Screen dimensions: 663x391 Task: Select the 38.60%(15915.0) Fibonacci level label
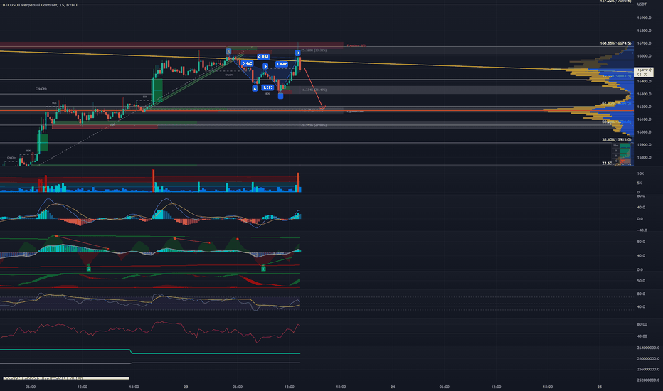tap(617, 139)
